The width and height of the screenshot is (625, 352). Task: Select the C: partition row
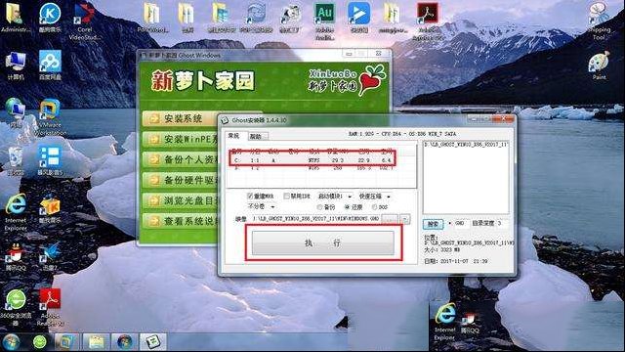pyautogui.click(x=312, y=160)
